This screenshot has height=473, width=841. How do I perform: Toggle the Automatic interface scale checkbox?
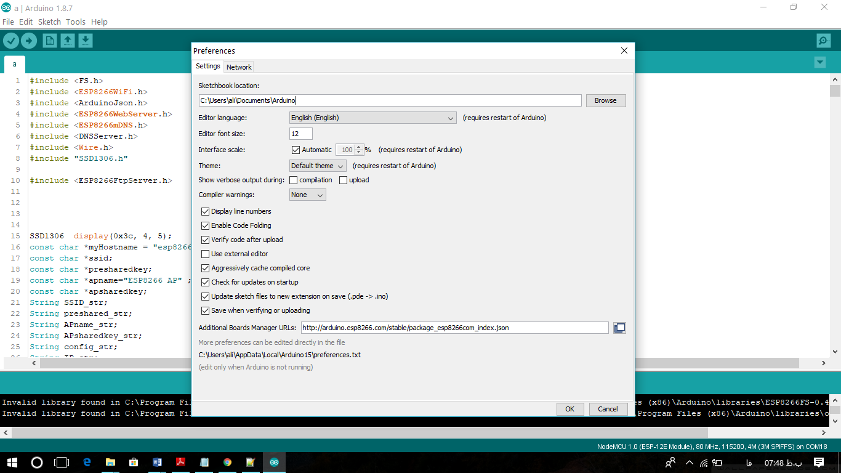tap(296, 150)
